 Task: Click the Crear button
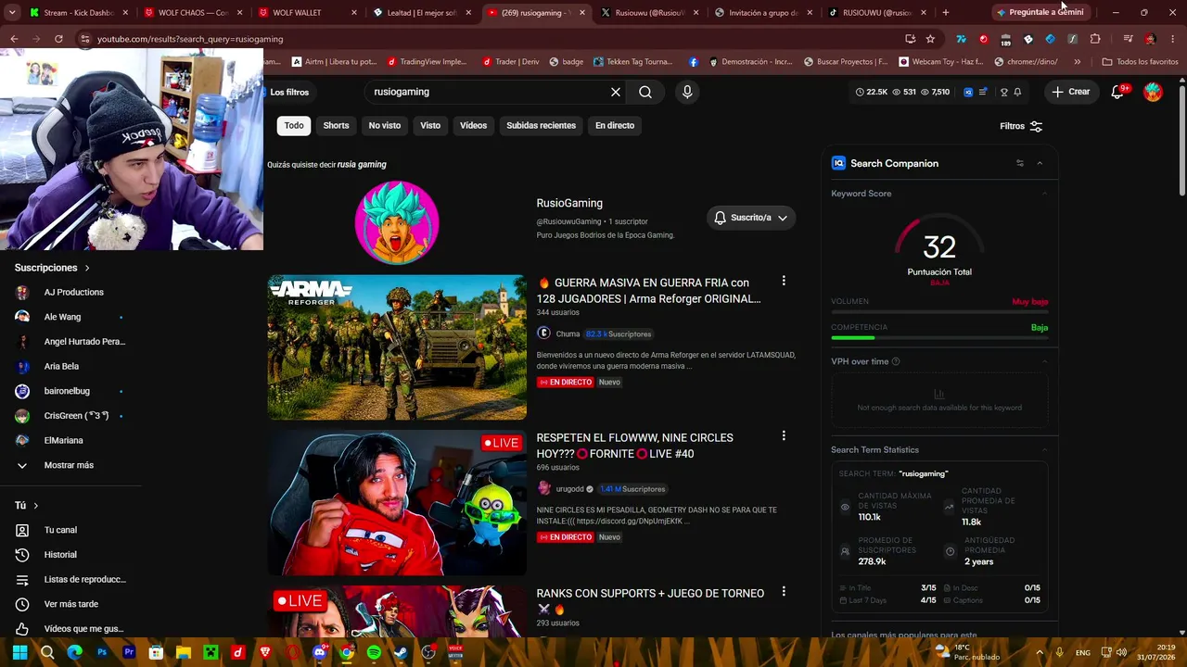[x=1071, y=92]
